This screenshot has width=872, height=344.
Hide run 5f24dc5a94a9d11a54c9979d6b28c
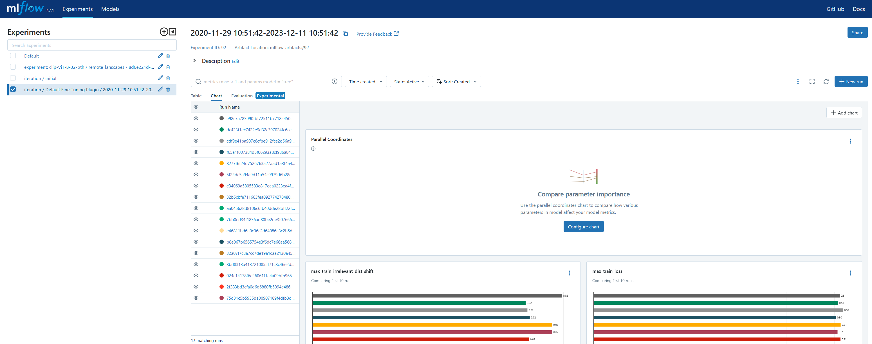(196, 175)
